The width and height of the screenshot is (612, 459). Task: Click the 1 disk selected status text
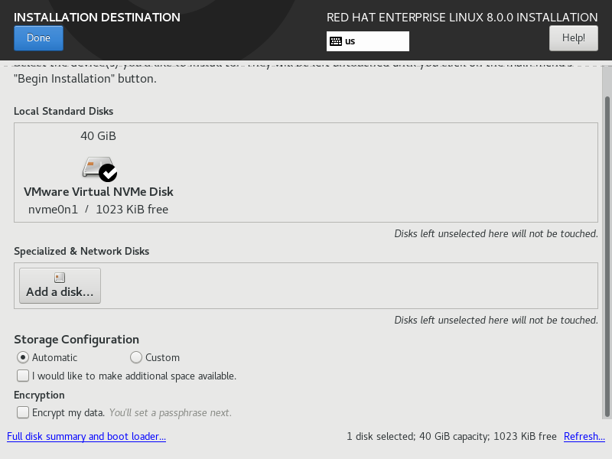coord(451,436)
